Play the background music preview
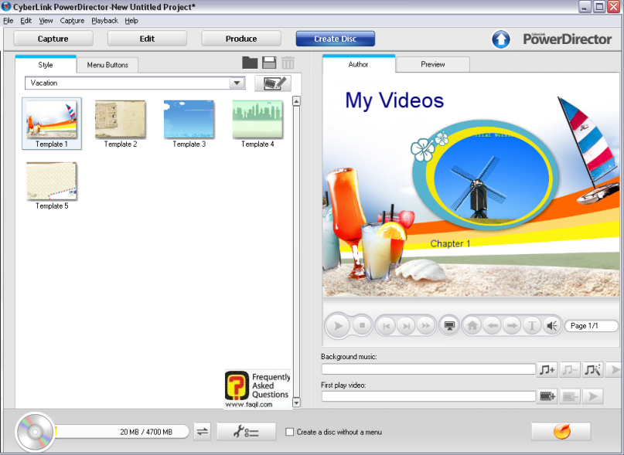Image resolution: width=624 pixels, height=455 pixels. [x=614, y=370]
